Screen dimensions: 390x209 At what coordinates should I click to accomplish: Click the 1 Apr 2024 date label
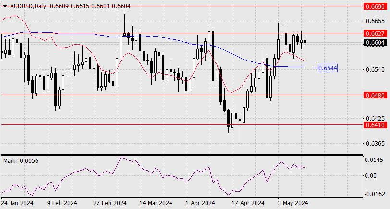pos(200,203)
